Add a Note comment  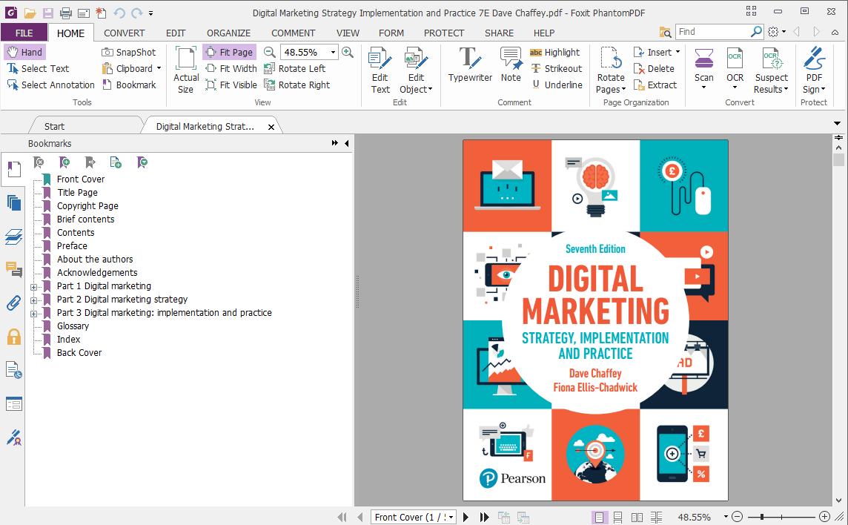coord(511,65)
